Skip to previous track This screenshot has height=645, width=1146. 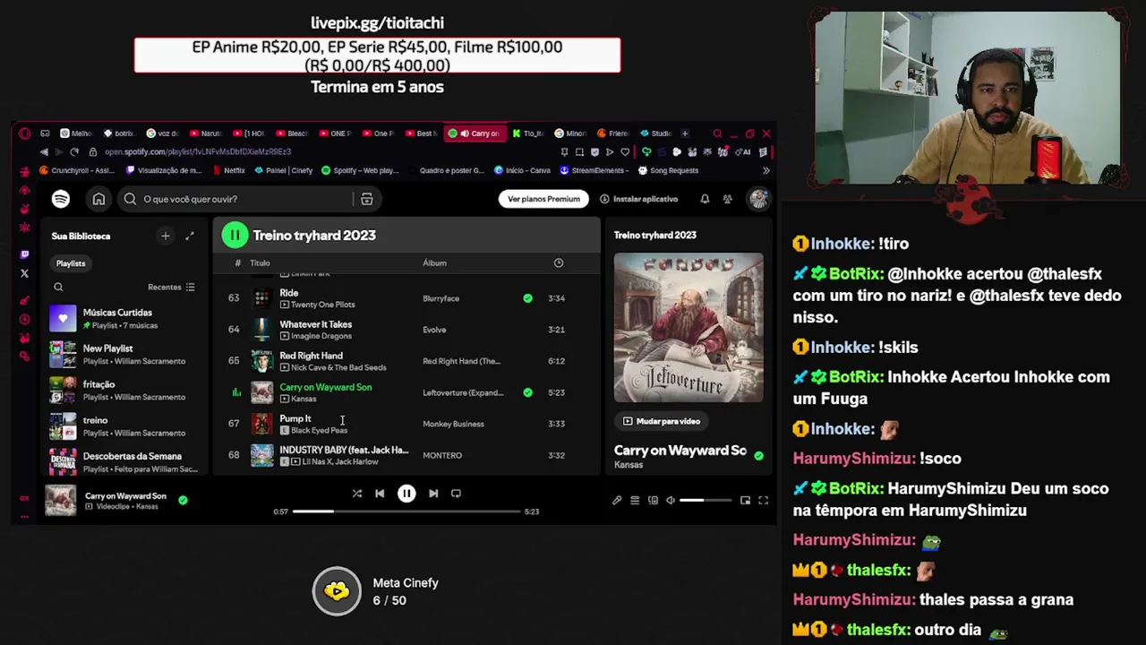click(380, 494)
